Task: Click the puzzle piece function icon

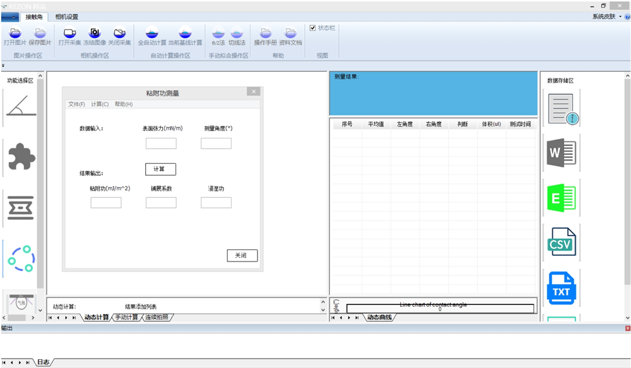Action: click(21, 157)
